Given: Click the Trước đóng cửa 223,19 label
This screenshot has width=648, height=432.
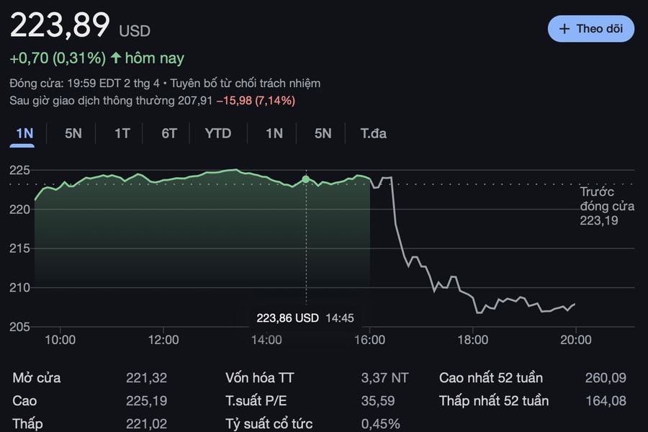Looking at the screenshot, I should tap(607, 206).
